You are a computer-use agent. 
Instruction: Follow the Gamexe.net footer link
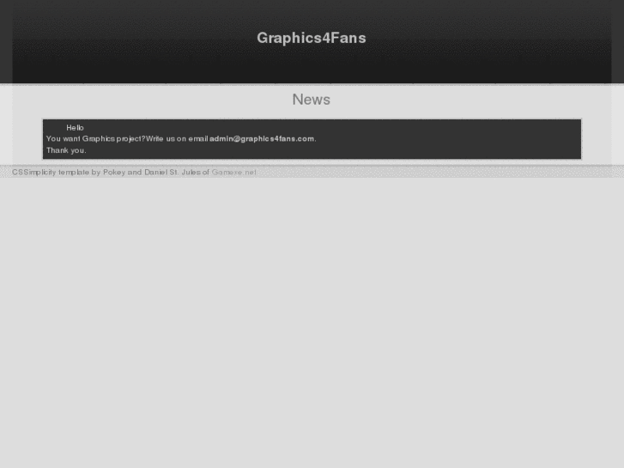234,172
